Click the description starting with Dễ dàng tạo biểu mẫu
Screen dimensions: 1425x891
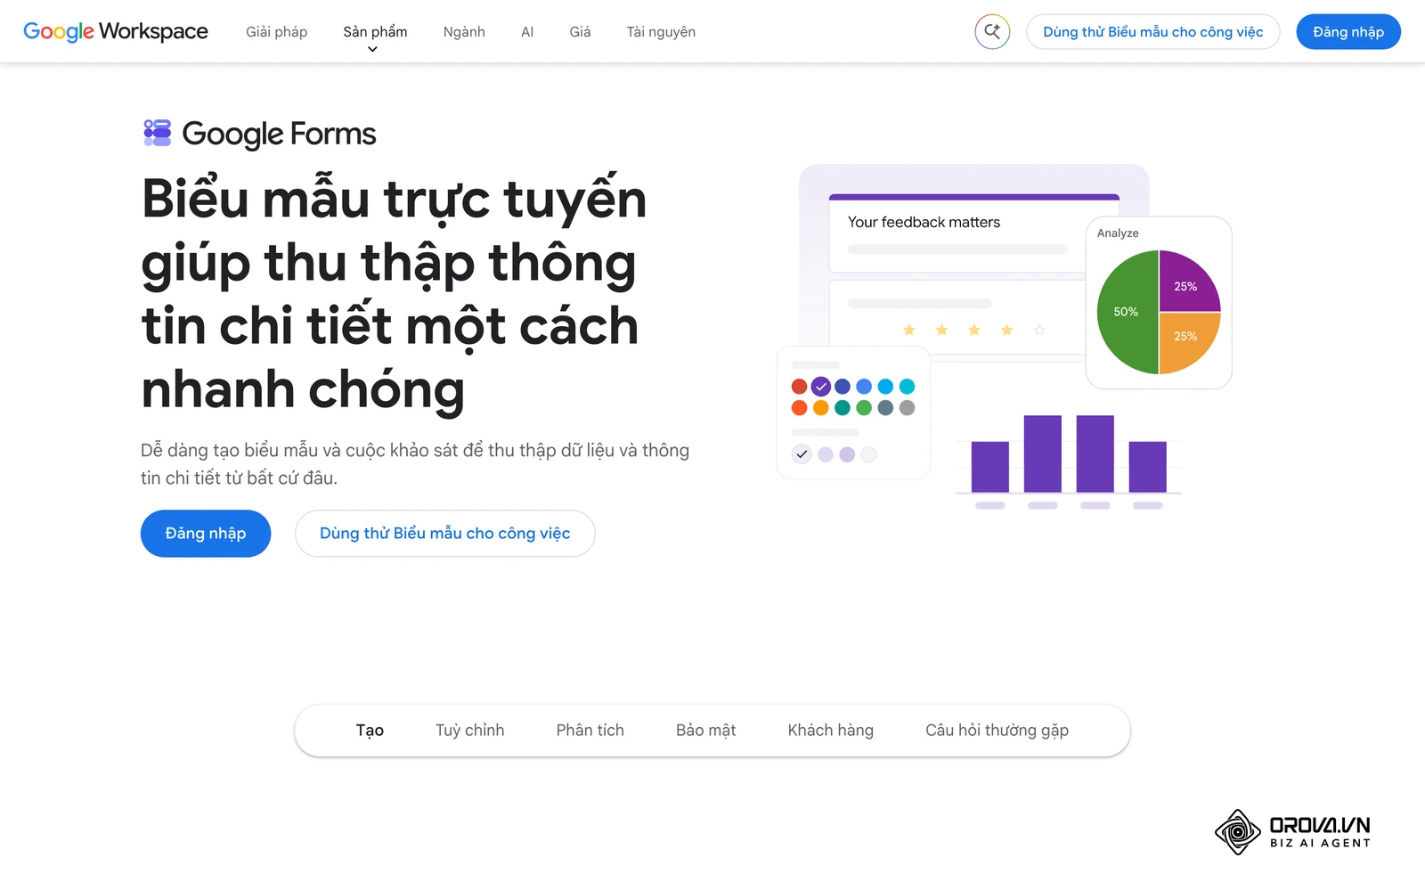[x=415, y=464]
